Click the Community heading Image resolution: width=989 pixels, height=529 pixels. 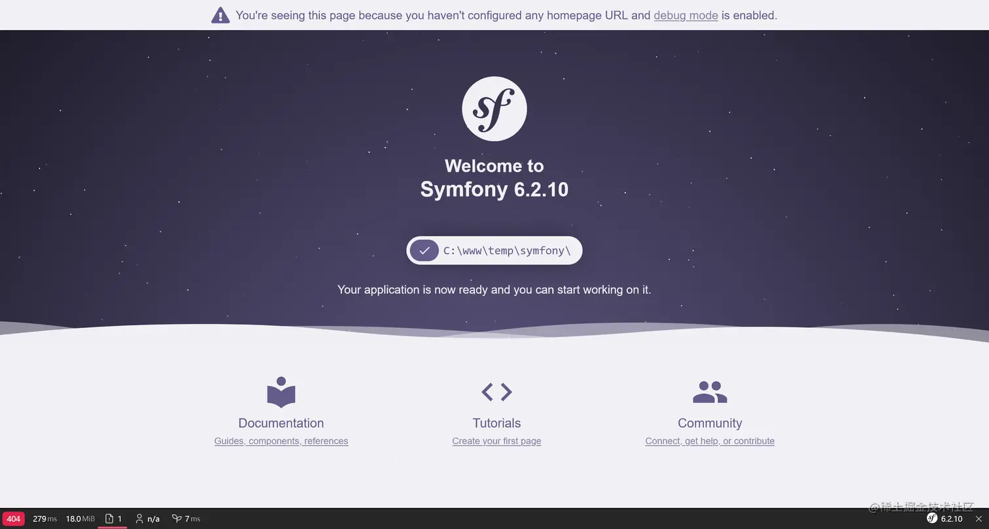pos(710,423)
